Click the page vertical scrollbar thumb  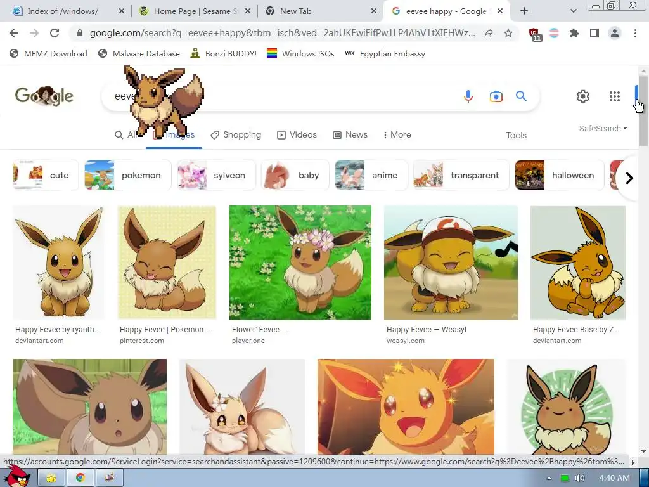(643, 111)
